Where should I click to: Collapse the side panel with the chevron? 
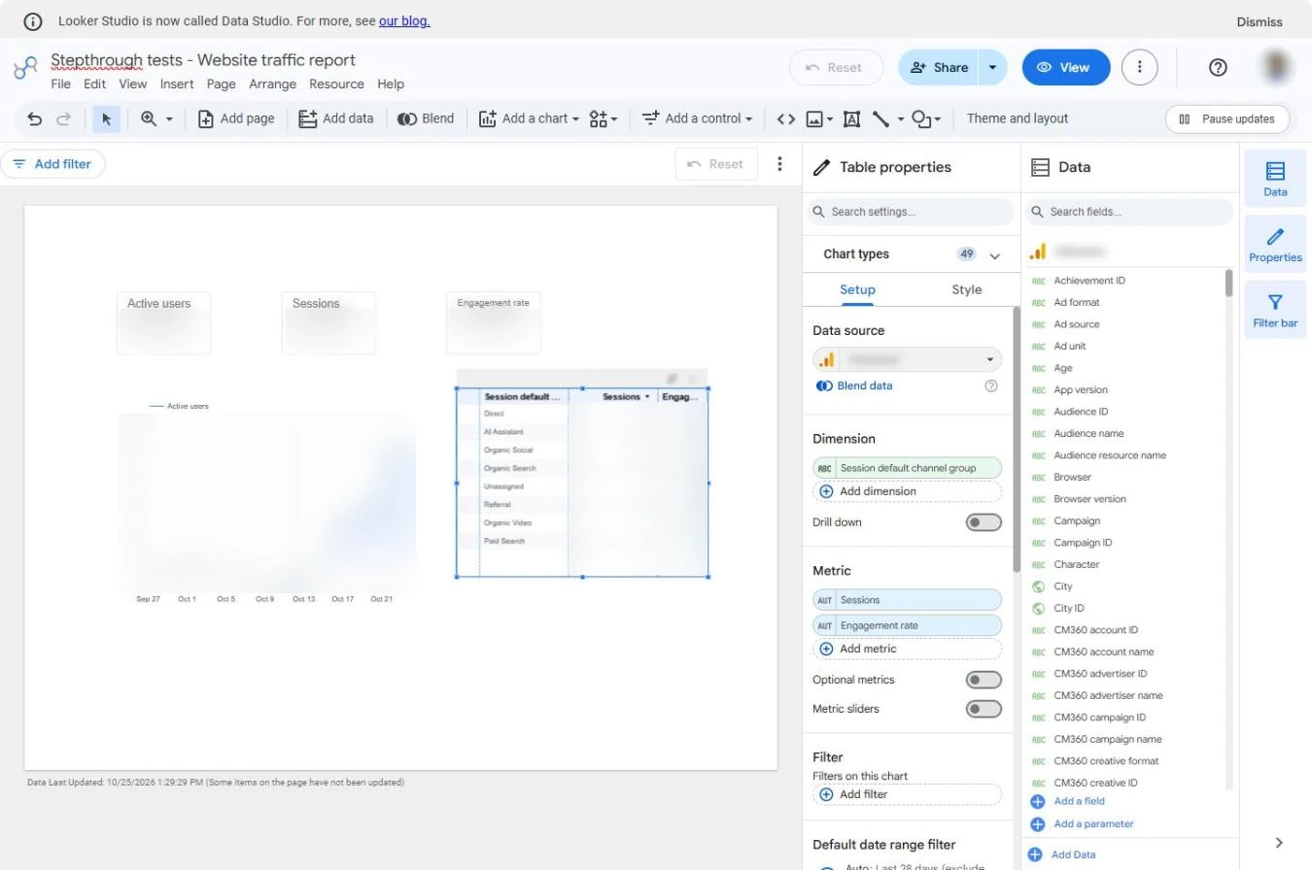pyautogui.click(x=1279, y=843)
